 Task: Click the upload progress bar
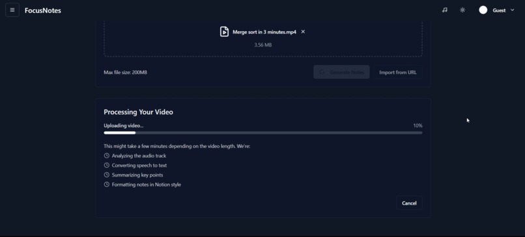[263, 133]
